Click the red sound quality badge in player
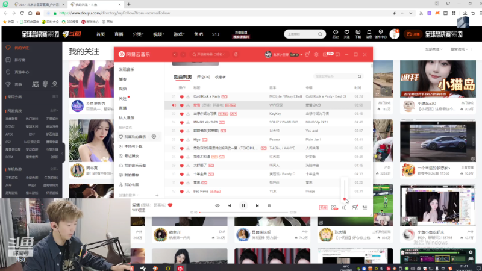482x271 pixels. (x=323, y=208)
